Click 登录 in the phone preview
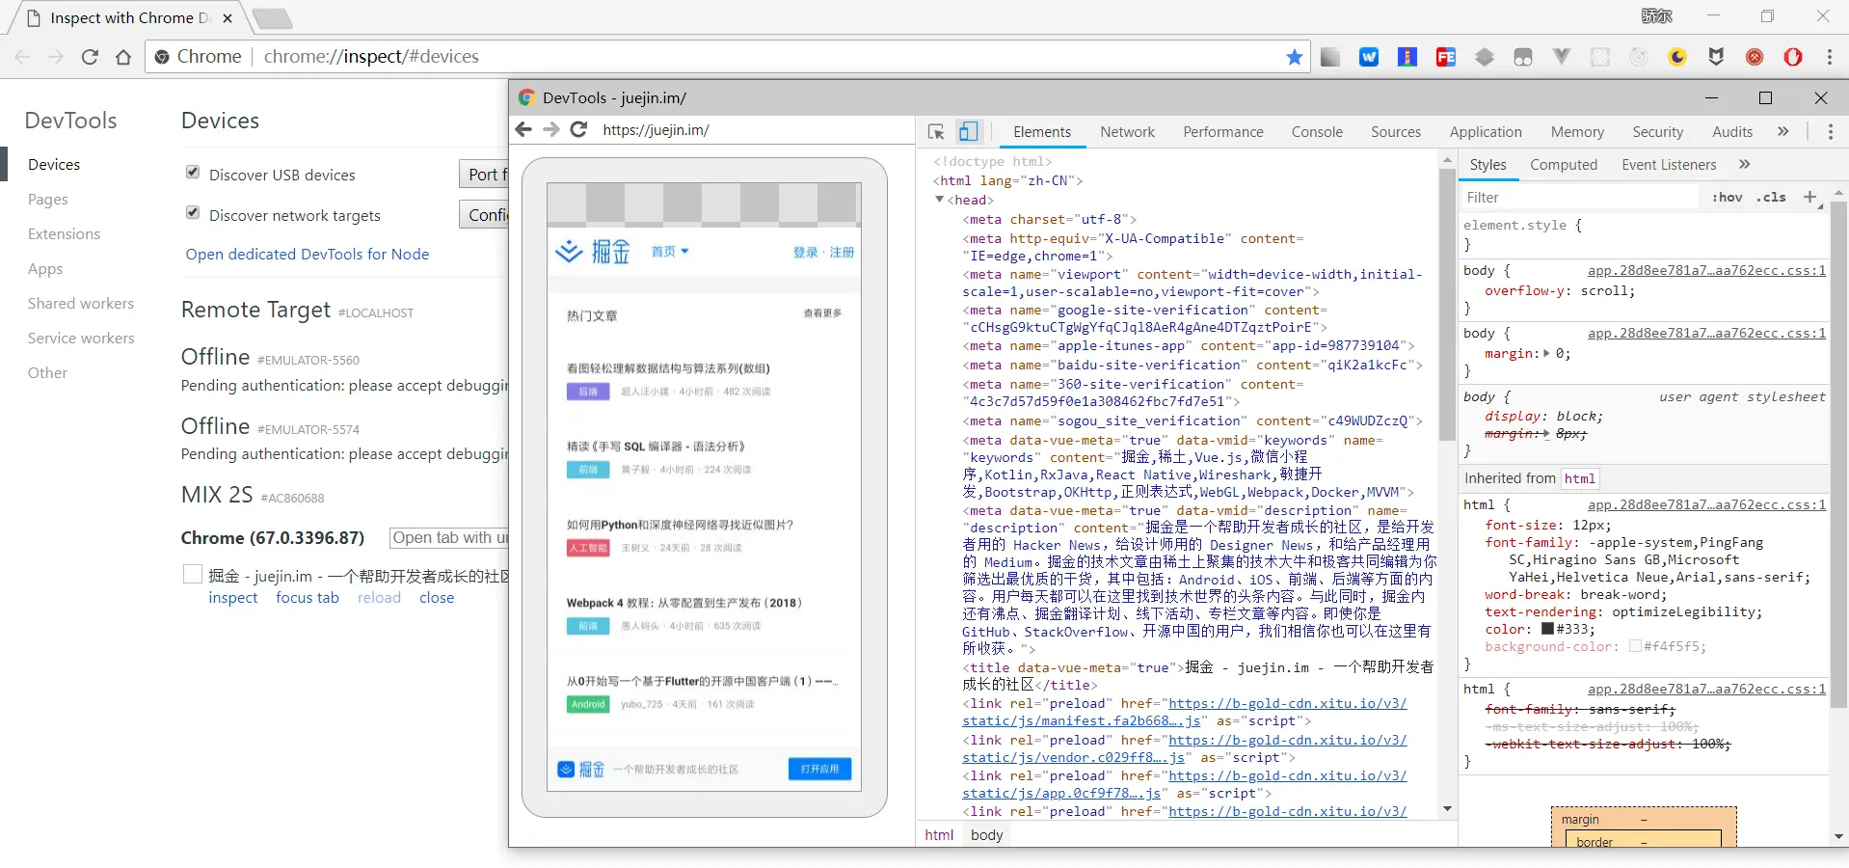This screenshot has width=1849, height=868. pyautogui.click(x=805, y=253)
